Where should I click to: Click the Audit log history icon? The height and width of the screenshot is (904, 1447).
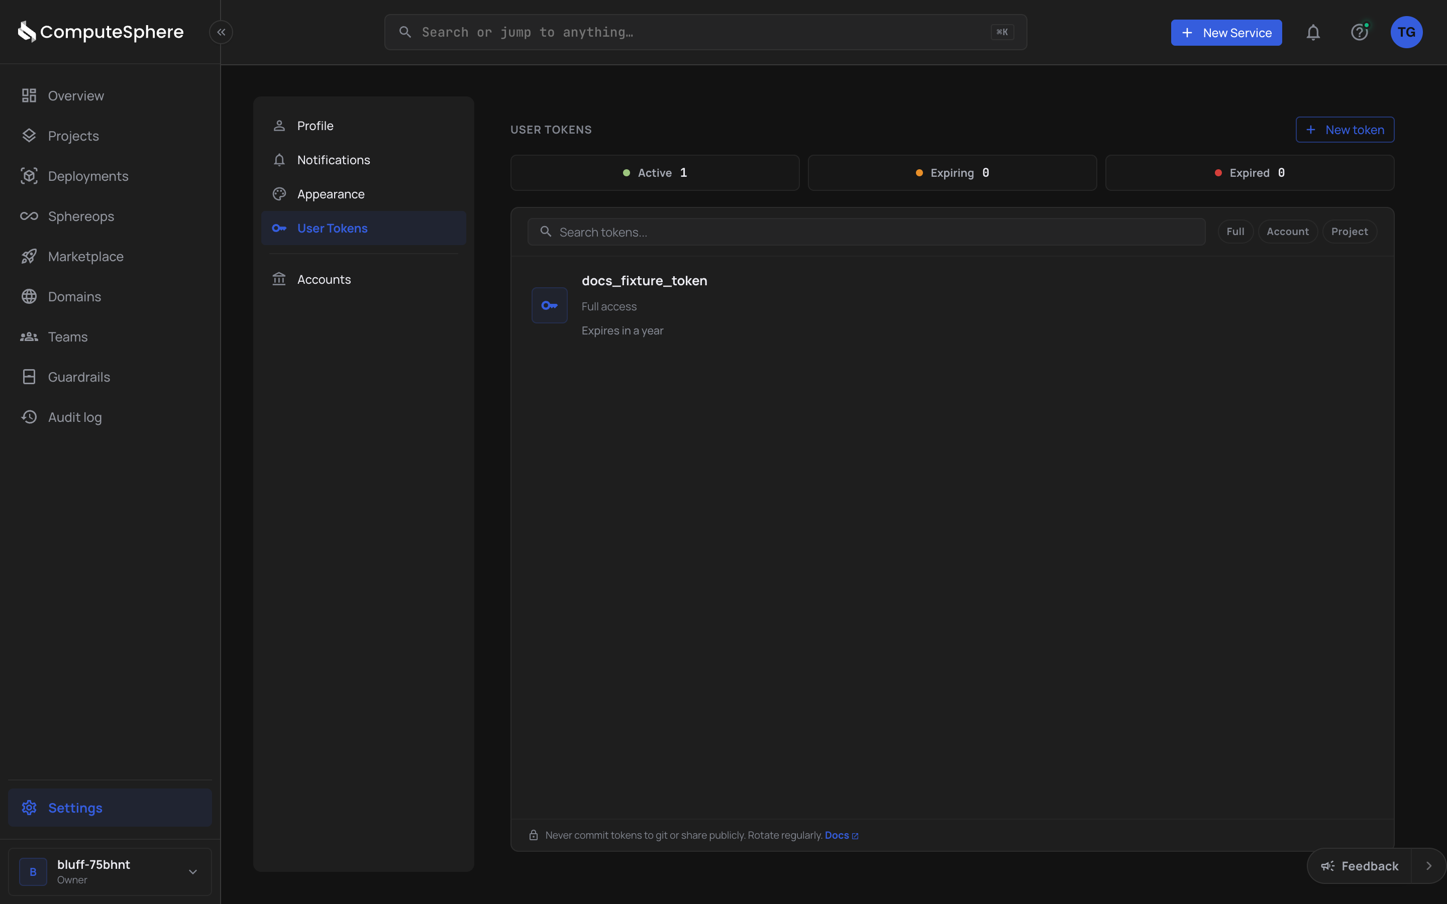point(29,417)
